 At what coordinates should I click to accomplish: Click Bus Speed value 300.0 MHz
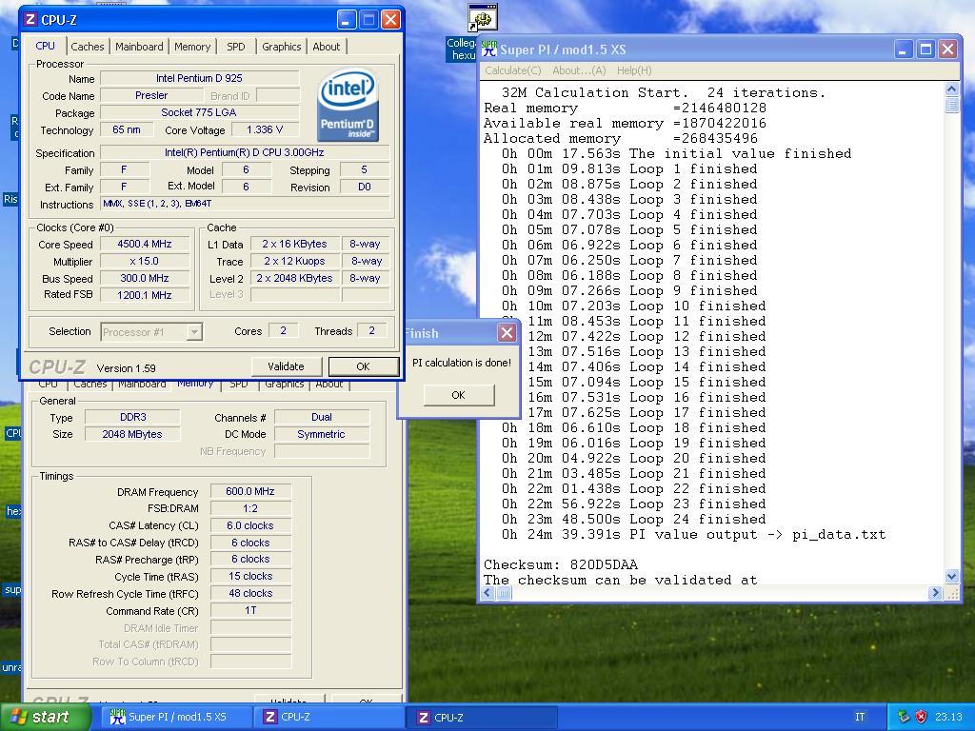point(145,278)
